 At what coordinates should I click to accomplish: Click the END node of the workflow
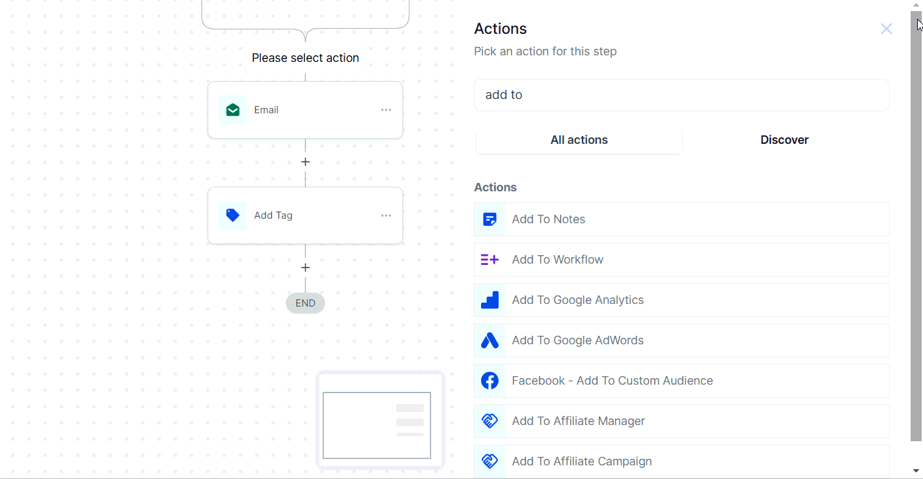(305, 303)
